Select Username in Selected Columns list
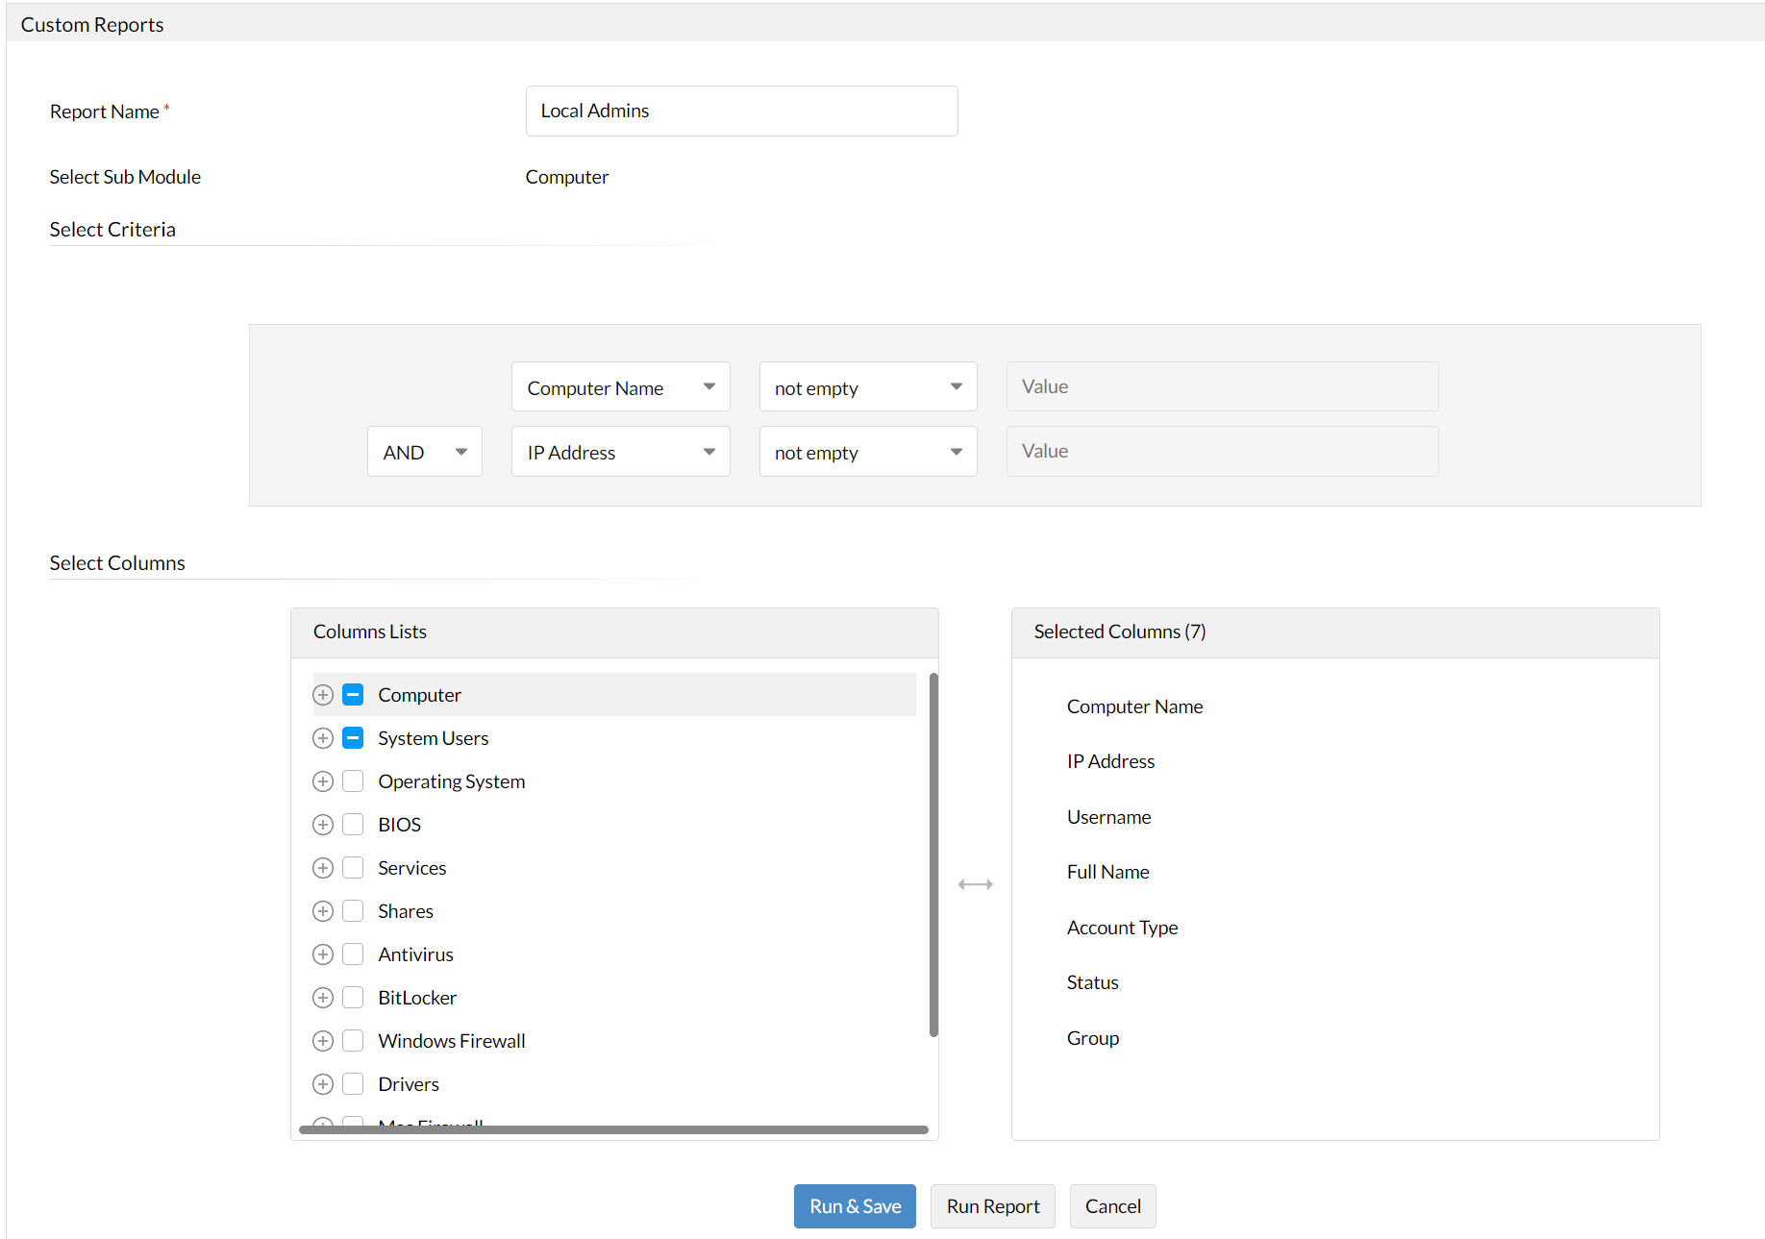The width and height of the screenshot is (1765, 1239). (1108, 817)
